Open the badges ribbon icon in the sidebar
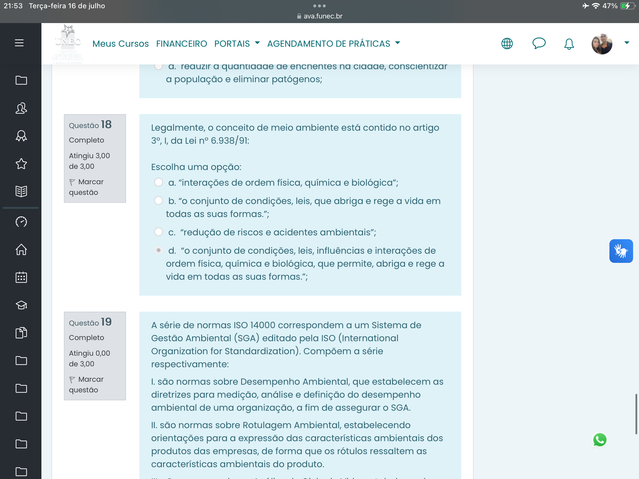Viewport: 639px width, 479px height. point(21,136)
